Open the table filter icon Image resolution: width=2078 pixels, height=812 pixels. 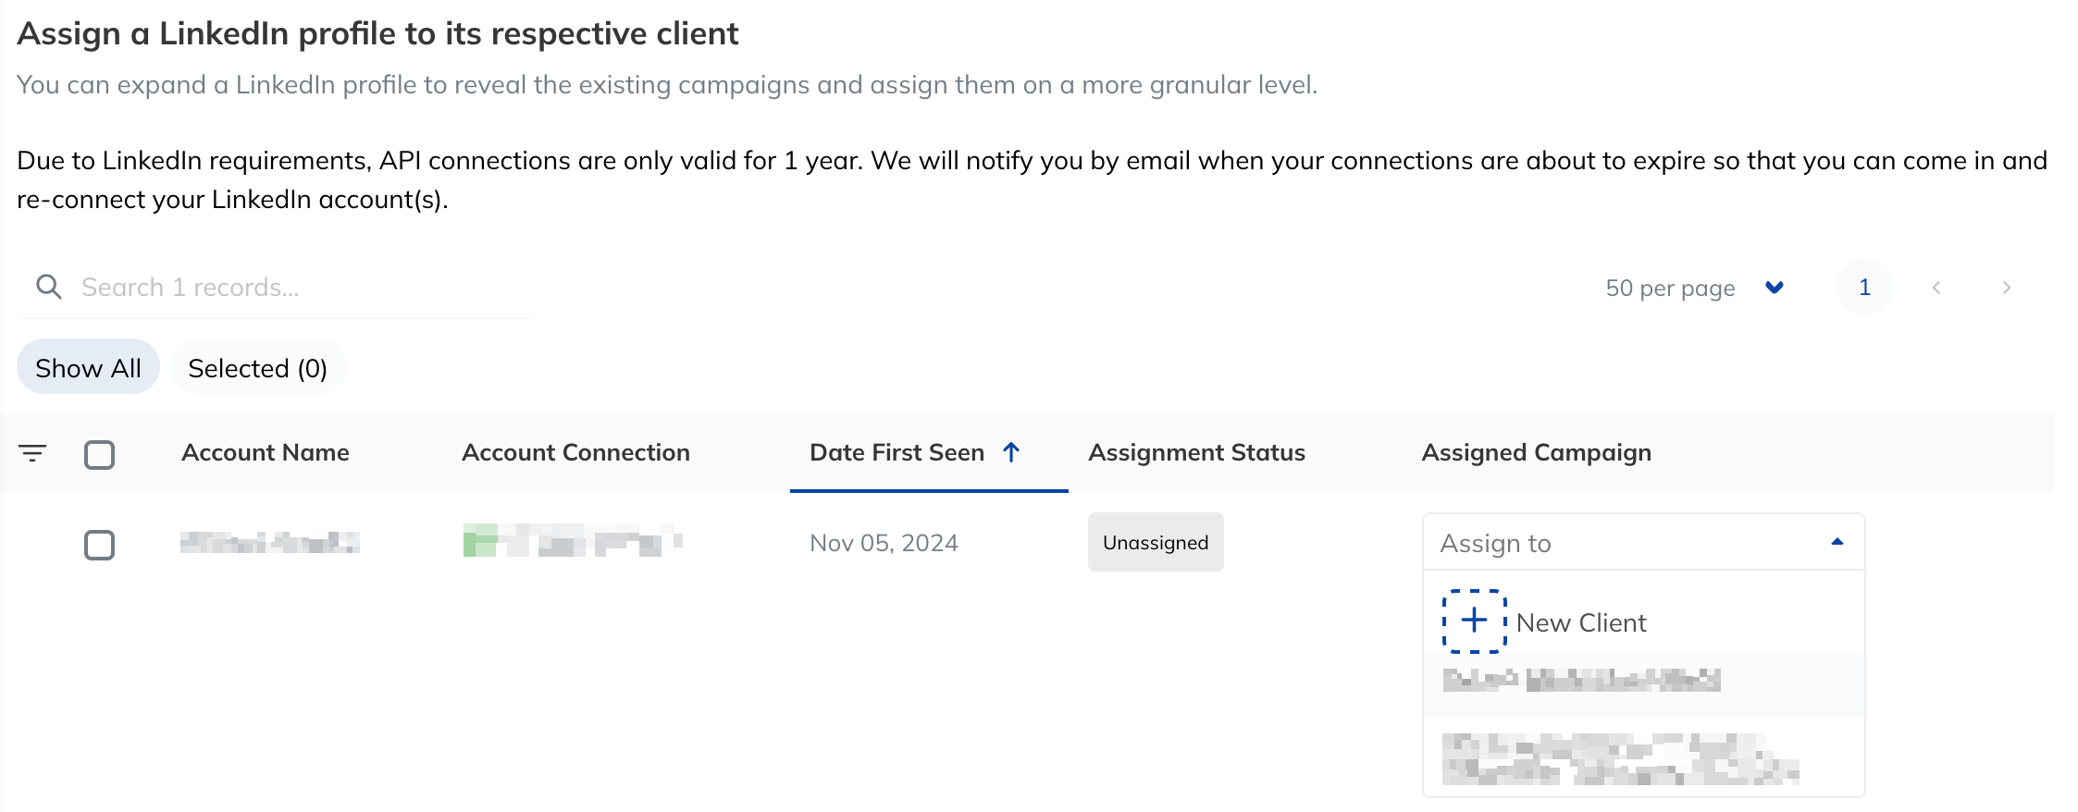point(32,453)
